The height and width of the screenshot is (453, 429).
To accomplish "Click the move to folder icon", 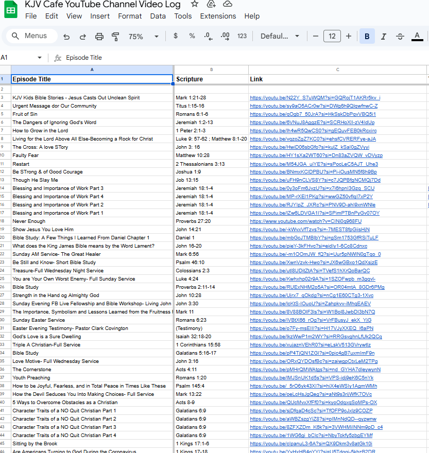I will [x=211, y=4].
